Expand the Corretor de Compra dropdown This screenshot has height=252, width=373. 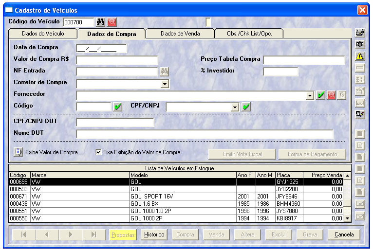165,84
